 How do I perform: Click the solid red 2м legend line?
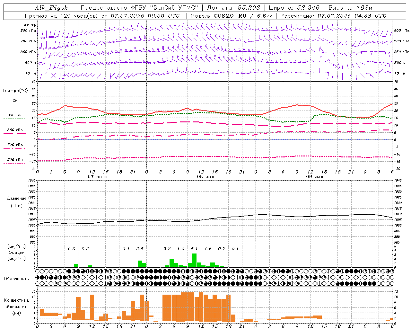15,104
